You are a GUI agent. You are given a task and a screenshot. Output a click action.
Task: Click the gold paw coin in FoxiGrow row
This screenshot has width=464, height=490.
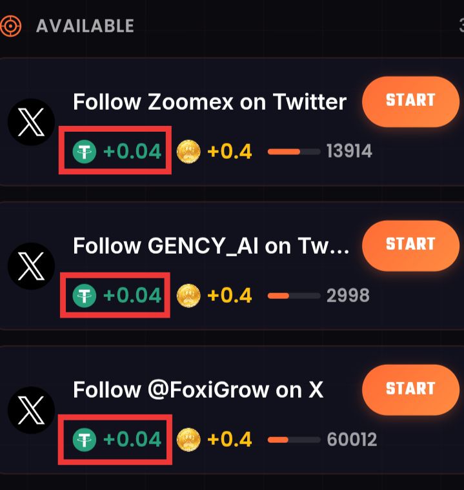[188, 440]
